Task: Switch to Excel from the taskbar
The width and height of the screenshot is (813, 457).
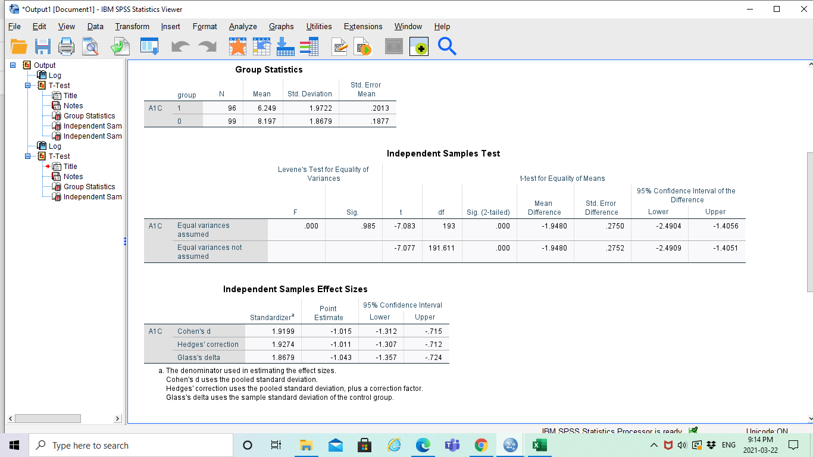Action: pyautogui.click(x=540, y=445)
